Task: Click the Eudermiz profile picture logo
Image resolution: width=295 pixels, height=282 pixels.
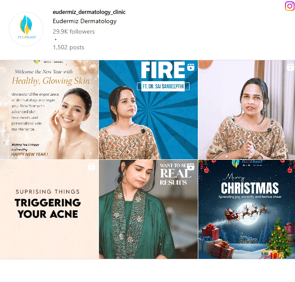Action: click(26, 29)
